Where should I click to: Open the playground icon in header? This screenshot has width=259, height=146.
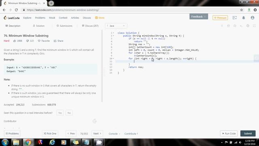[235, 18]
